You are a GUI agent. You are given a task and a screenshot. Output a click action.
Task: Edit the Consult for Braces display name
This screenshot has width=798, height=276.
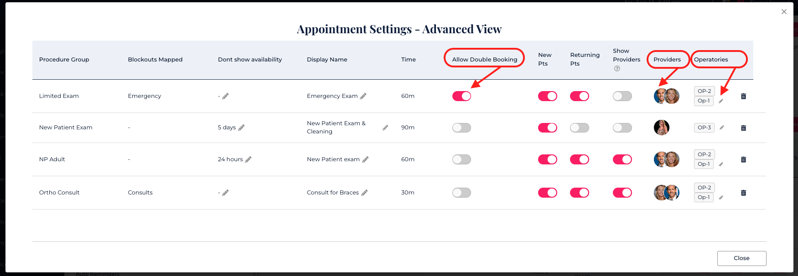click(x=364, y=193)
